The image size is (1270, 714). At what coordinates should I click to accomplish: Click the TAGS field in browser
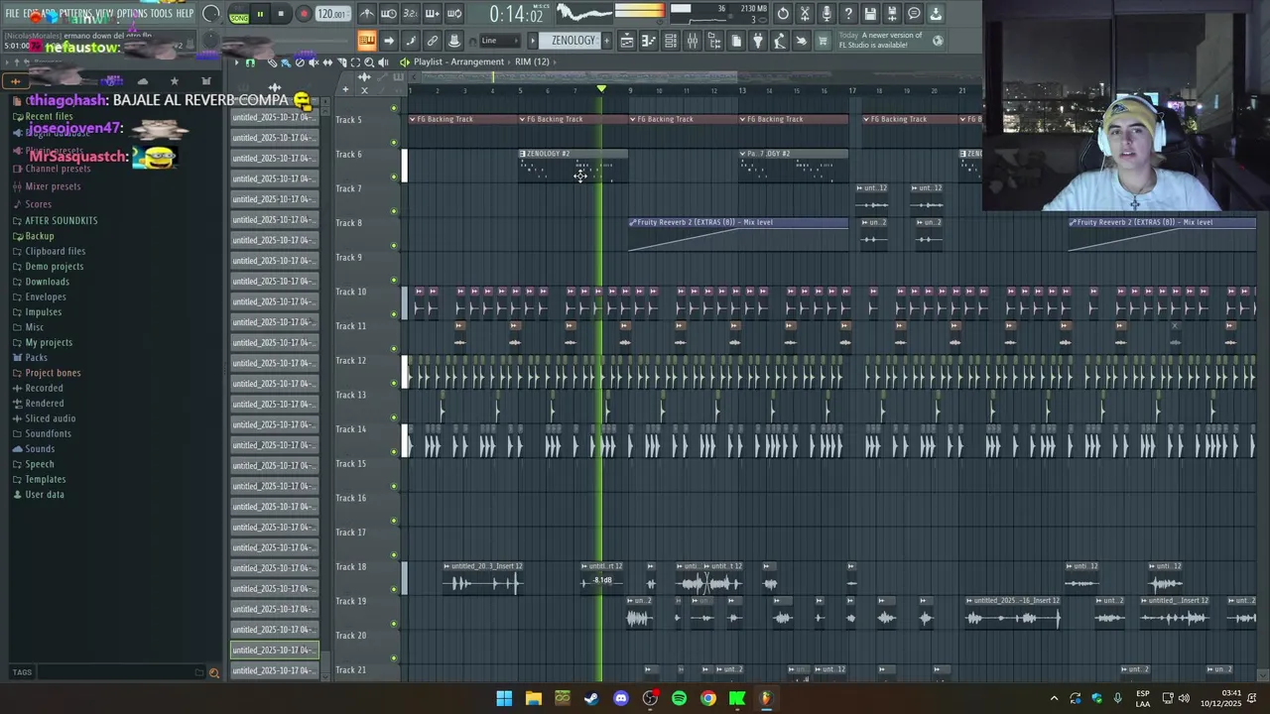[x=104, y=672]
